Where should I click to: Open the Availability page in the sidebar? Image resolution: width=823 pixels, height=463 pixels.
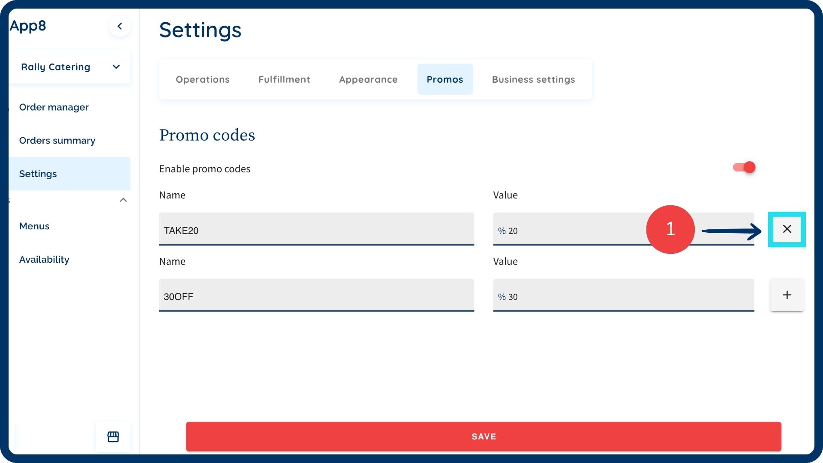click(44, 259)
